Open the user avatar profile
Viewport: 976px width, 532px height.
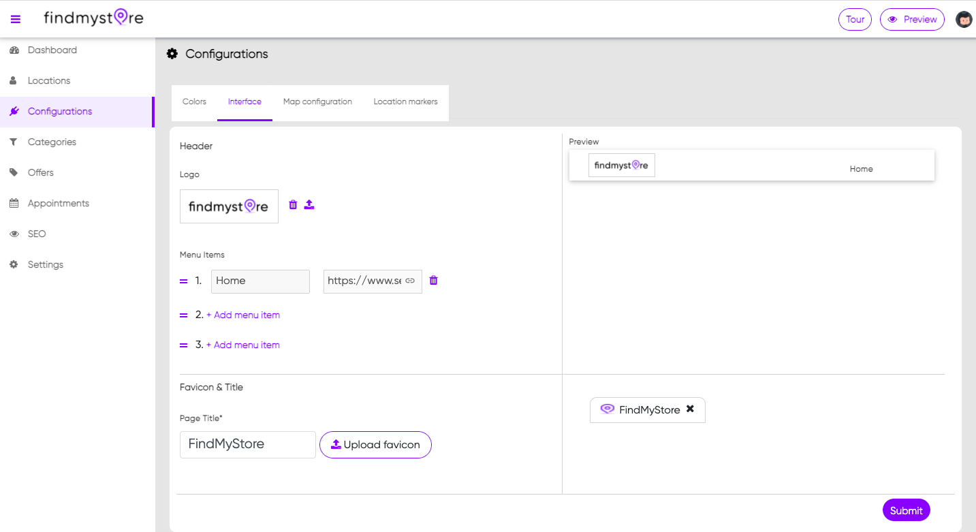coord(964,19)
